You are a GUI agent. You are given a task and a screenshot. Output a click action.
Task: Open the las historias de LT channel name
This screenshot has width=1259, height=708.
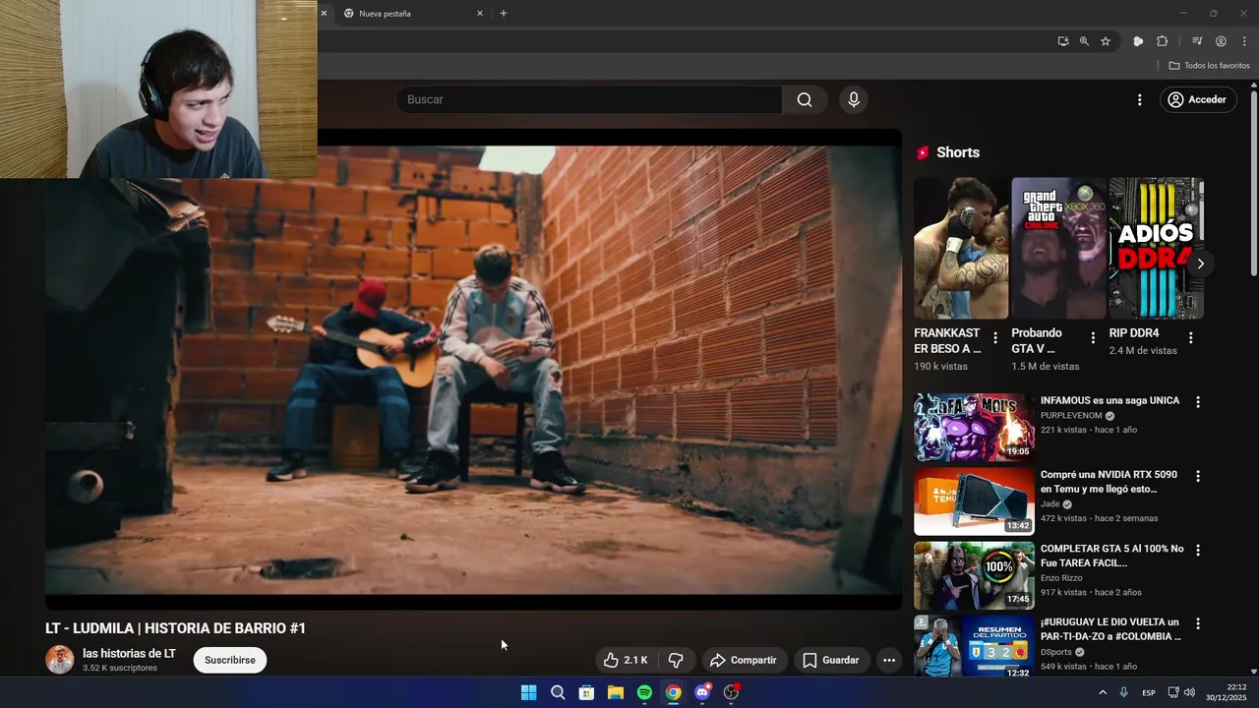pyautogui.click(x=129, y=653)
